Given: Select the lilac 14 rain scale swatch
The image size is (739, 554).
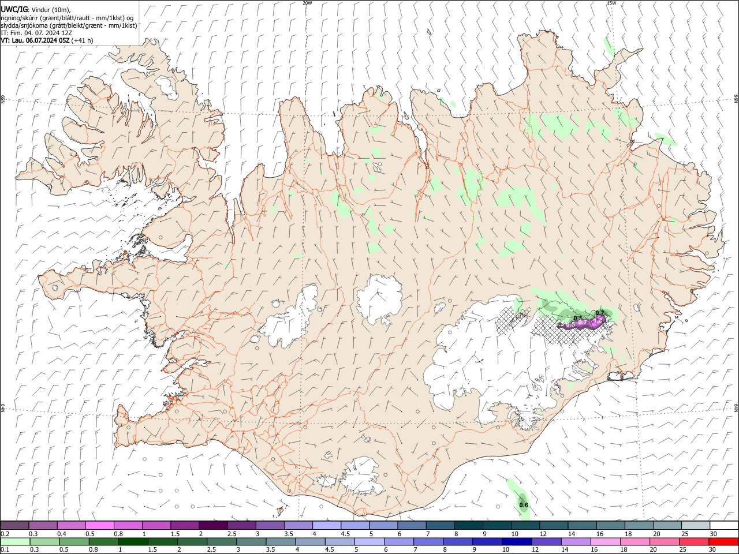Looking at the screenshot, I should pos(576,542).
